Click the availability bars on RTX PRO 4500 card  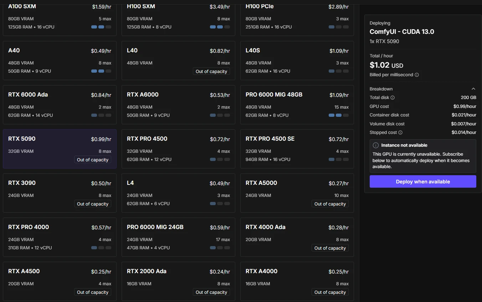(220, 160)
